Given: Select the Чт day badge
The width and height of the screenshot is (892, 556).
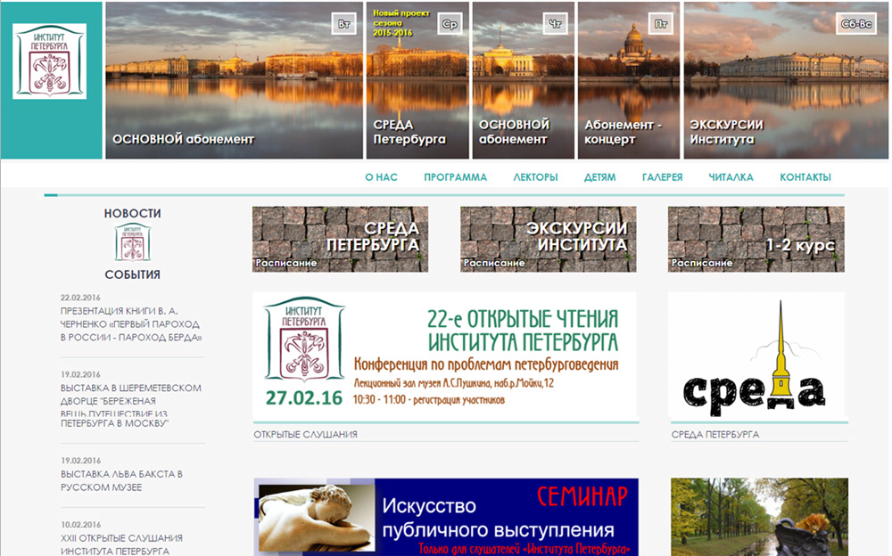Looking at the screenshot, I should (555, 24).
